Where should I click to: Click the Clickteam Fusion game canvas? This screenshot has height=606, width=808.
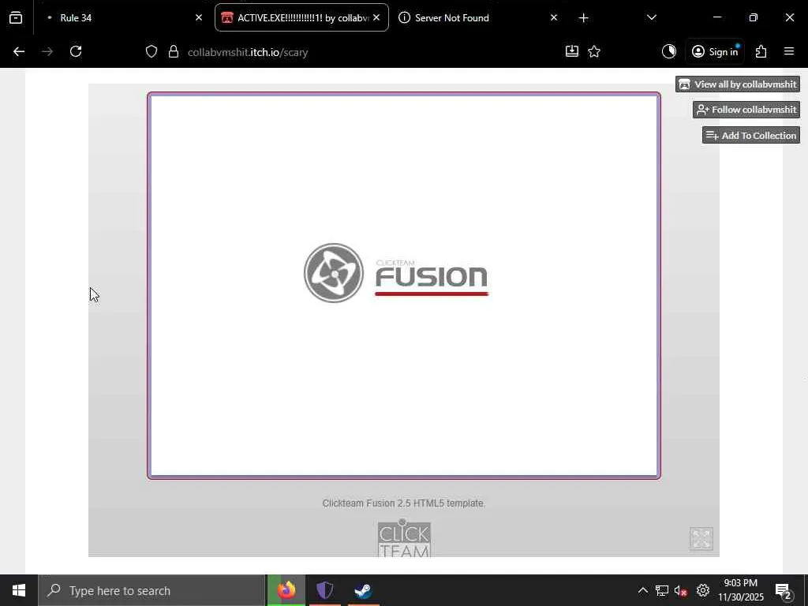pos(404,286)
